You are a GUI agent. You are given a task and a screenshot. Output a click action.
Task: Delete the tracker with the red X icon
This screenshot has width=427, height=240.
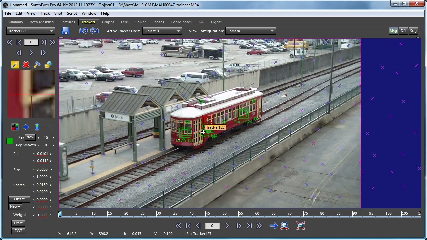26,65
